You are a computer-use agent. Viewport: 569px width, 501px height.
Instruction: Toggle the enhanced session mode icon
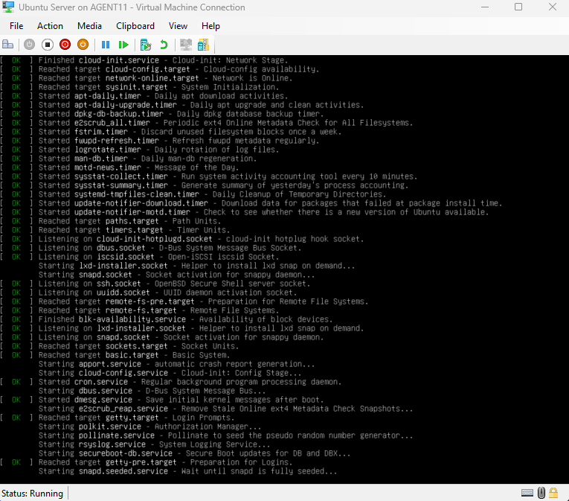185,45
